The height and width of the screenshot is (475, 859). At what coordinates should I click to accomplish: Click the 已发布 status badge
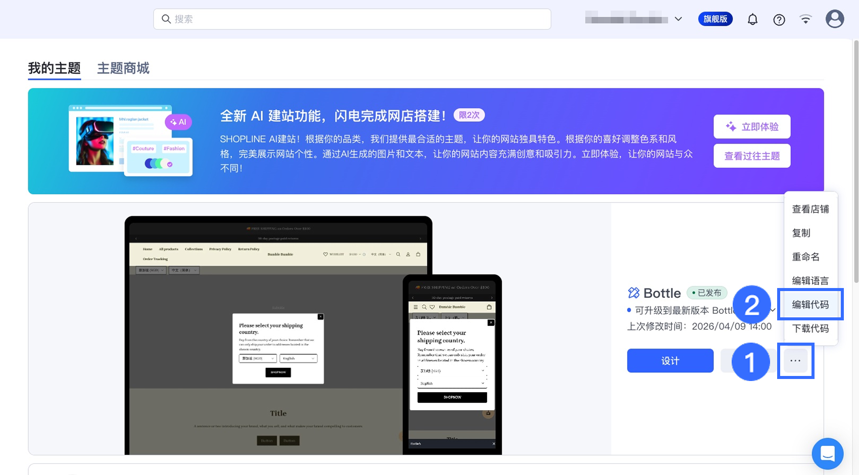707,293
